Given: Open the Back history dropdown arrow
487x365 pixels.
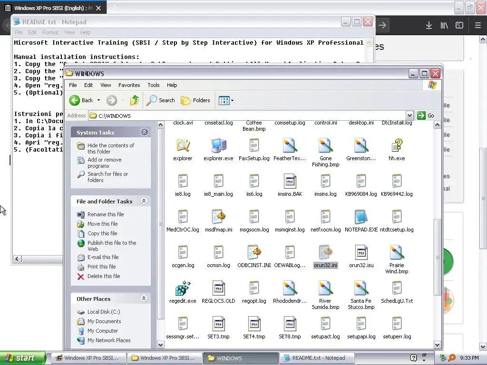Looking at the screenshot, I should point(99,100).
